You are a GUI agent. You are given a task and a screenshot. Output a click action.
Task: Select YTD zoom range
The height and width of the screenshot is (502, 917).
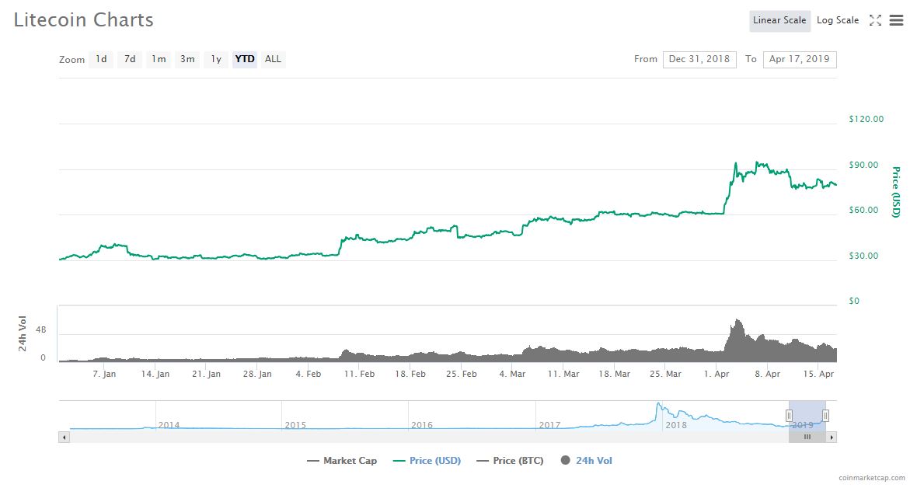pos(245,59)
